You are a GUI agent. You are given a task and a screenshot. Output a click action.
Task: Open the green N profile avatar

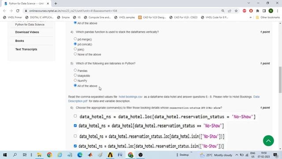(x=271, y=11)
